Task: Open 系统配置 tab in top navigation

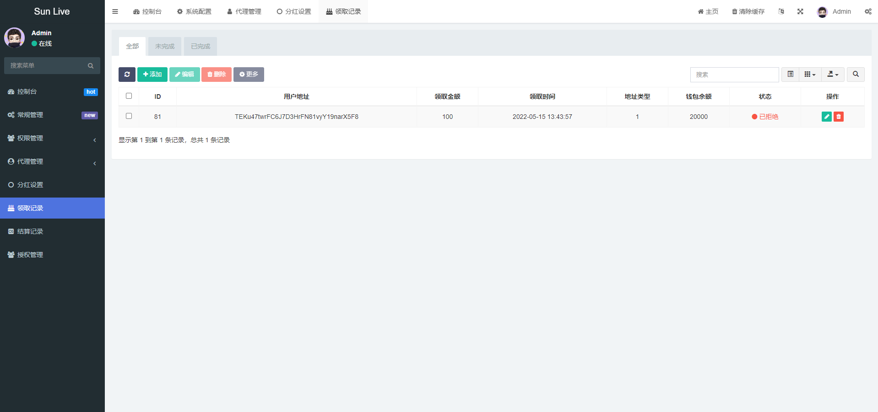Action: coord(194,11)
